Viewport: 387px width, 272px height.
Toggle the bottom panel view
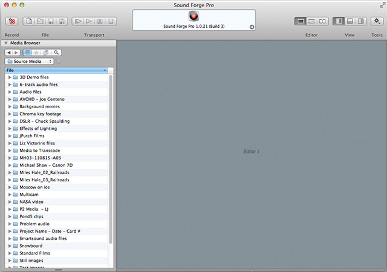pyautogui.click(x=350, y=21)
